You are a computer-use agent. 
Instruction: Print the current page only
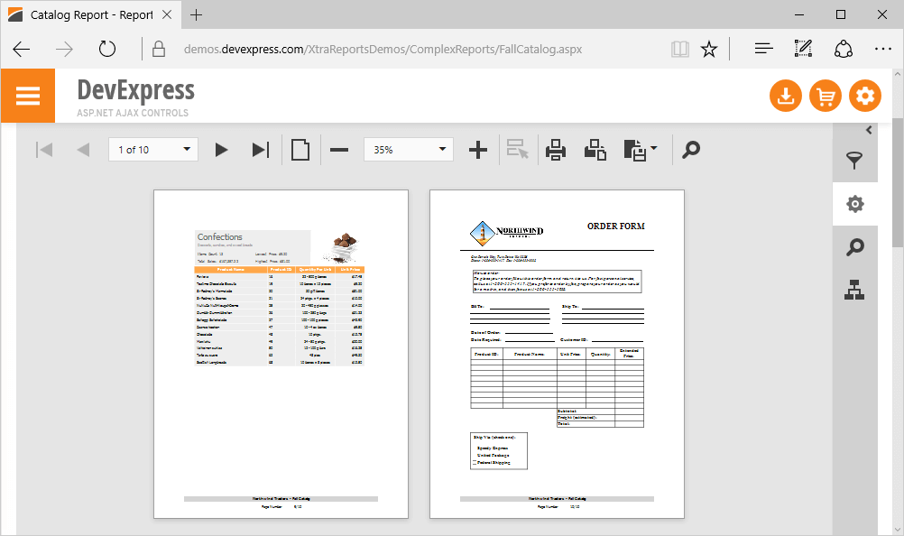(595, 150)
